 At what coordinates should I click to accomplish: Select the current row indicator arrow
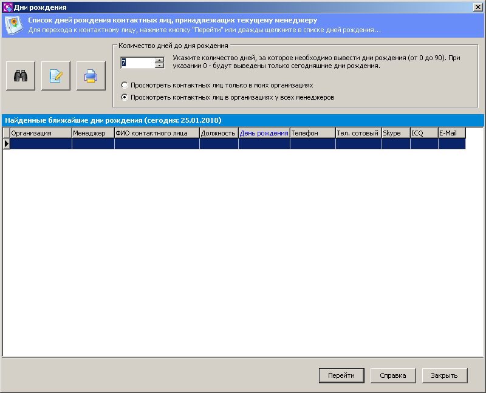[7, 143]
